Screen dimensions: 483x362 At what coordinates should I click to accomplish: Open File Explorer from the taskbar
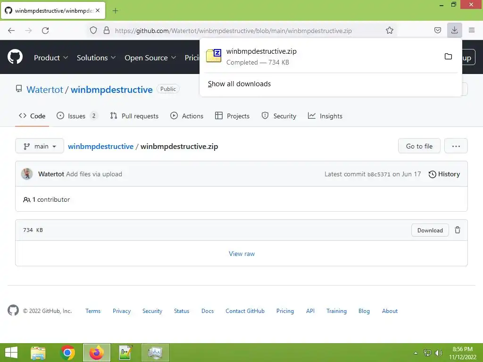38,353
